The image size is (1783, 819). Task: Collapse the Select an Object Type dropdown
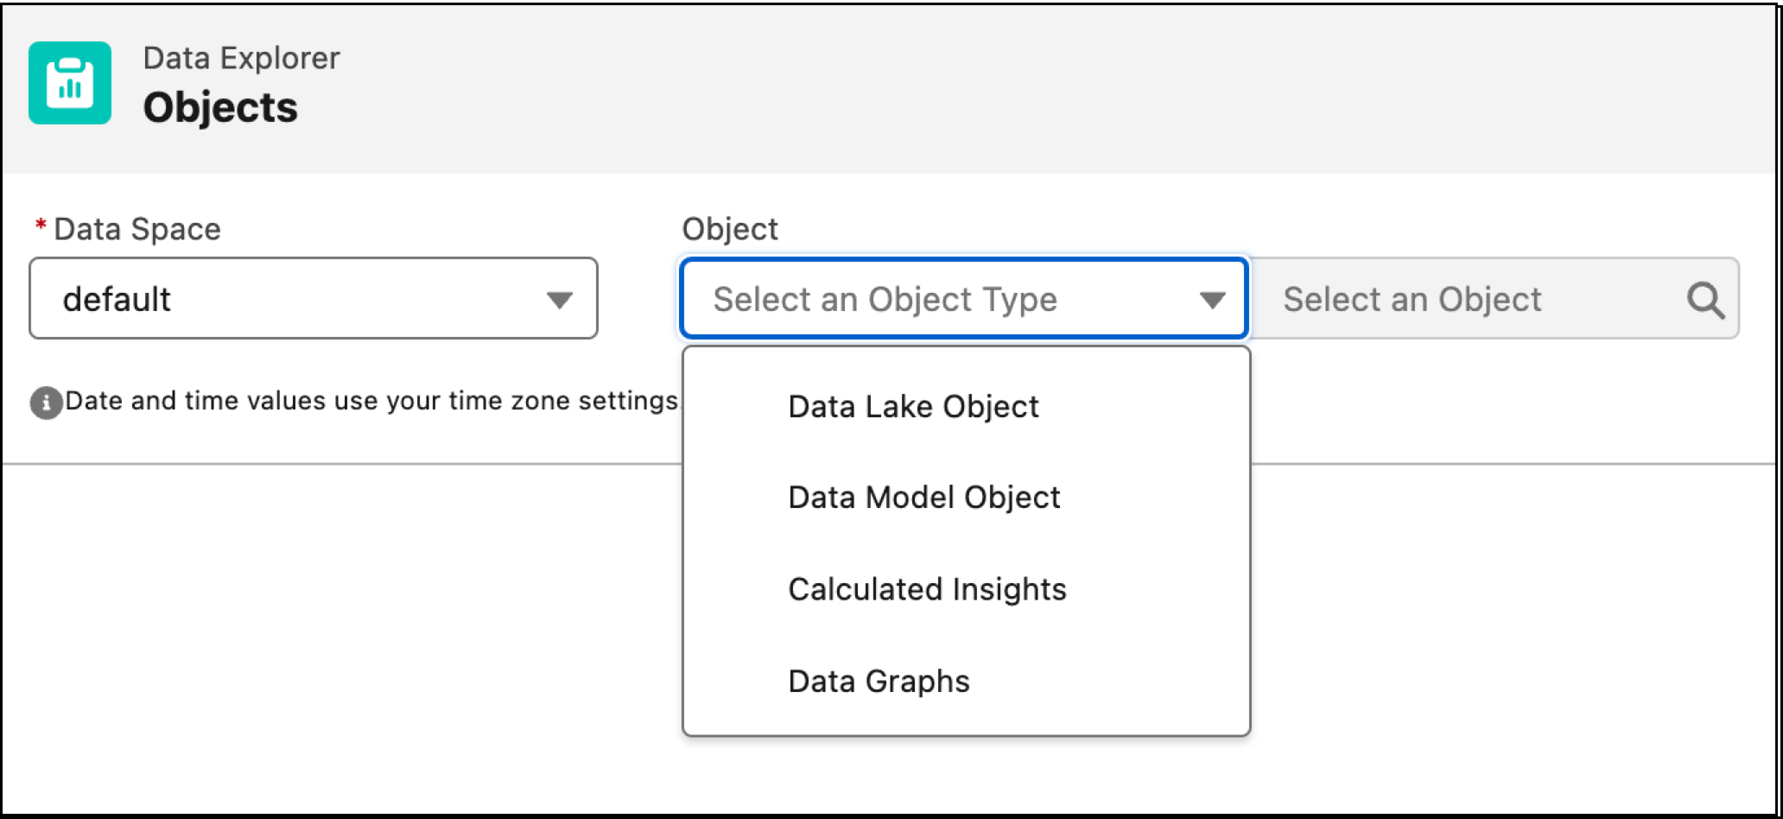coord(964,298)
